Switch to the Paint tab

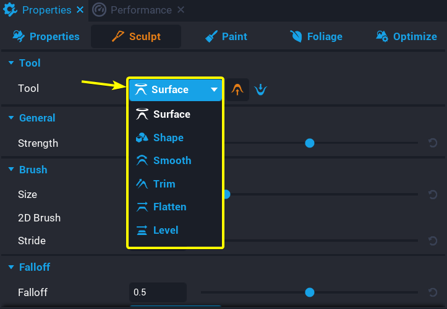point(226,36)
